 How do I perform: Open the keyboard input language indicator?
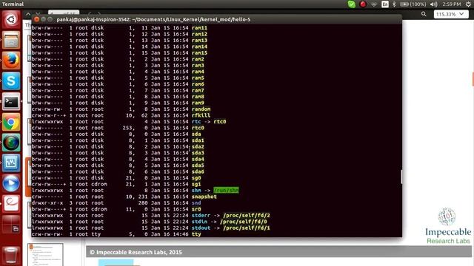(385, 4)
